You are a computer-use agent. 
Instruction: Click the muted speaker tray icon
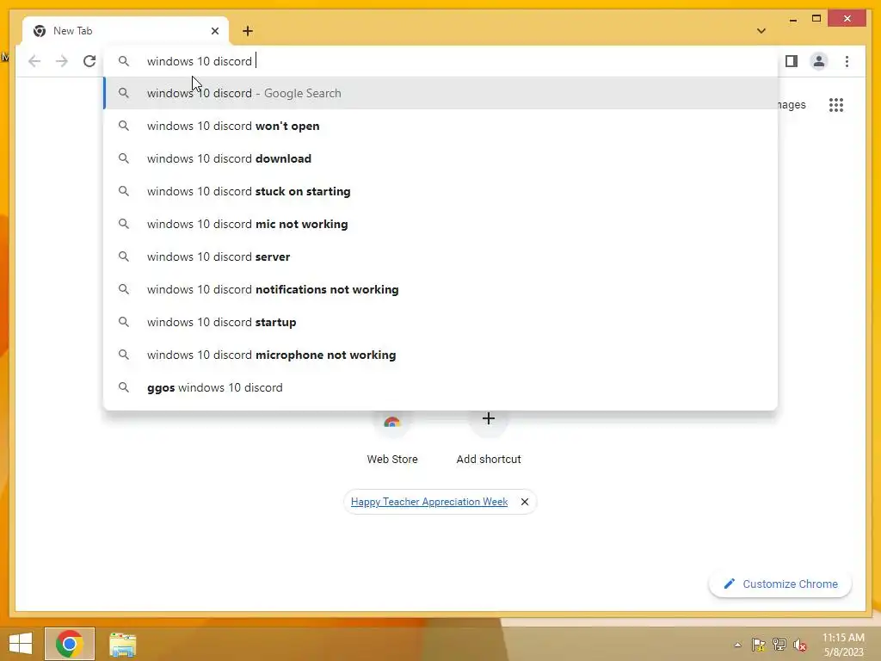tap(800, 645)
